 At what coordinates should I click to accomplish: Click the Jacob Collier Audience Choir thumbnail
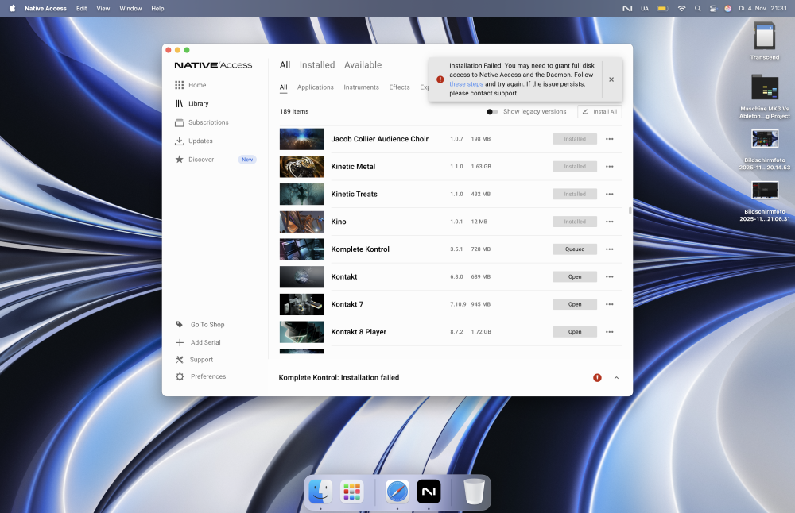tap(301, 139)
